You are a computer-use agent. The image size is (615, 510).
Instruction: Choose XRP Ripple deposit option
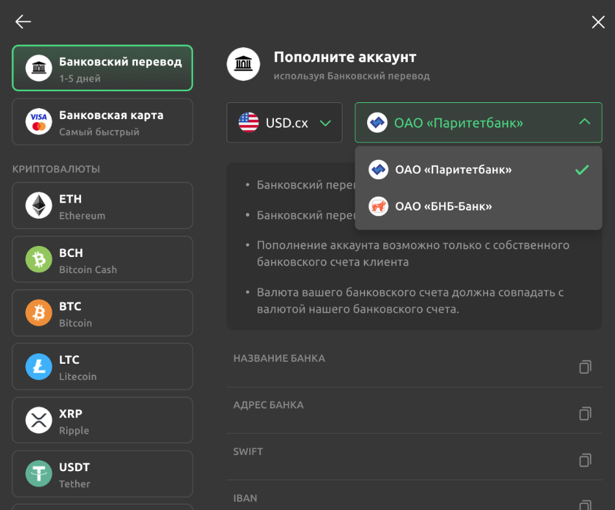coord(102,420)
